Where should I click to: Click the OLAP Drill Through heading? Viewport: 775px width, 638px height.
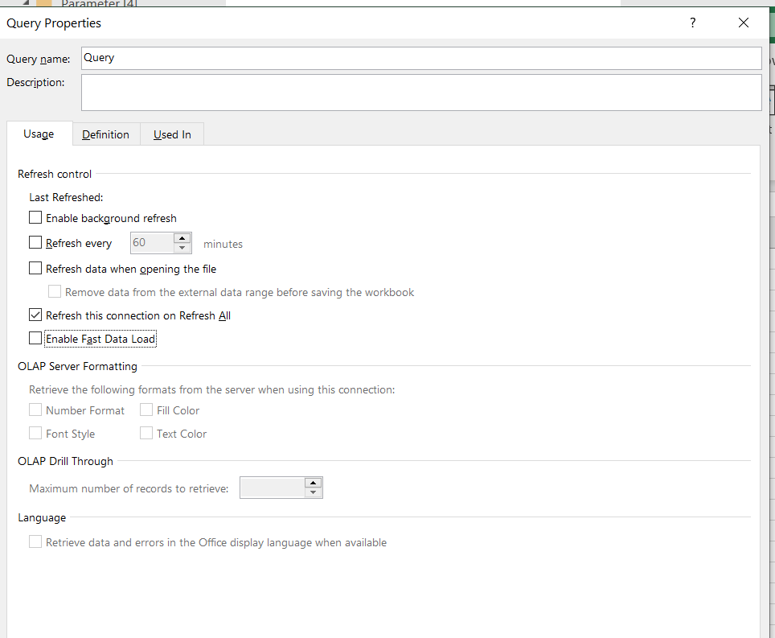point(65,462)
